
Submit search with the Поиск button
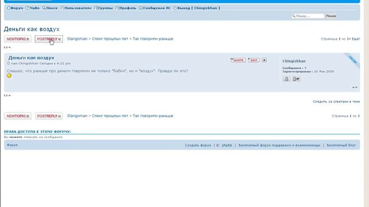(331, 16)
